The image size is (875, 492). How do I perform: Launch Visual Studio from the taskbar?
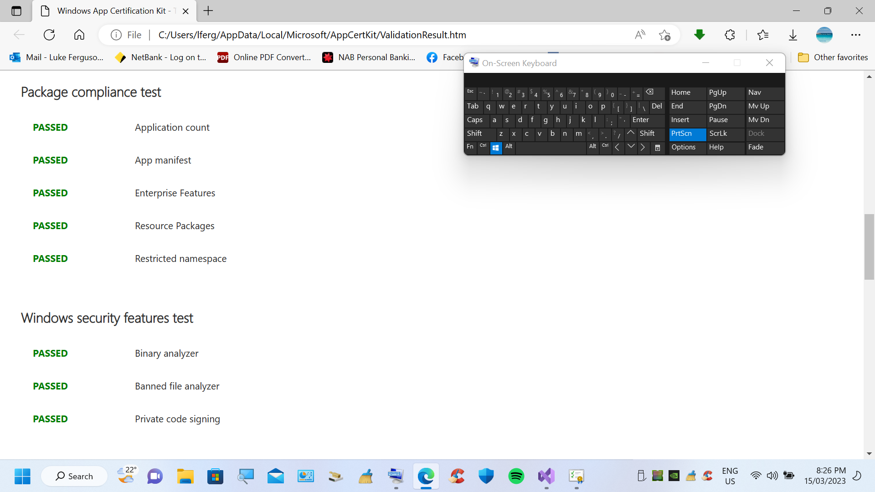coord(546,476)
